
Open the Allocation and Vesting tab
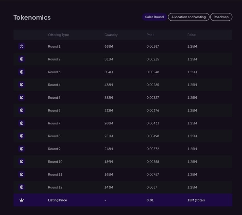189,17
